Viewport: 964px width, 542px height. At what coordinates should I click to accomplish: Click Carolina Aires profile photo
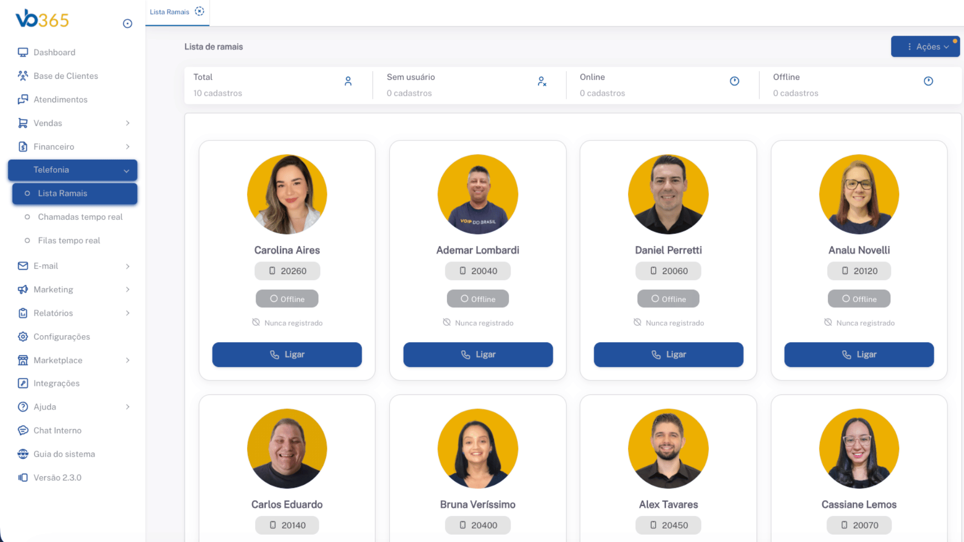pyautogui.click(x=287, y=194)
